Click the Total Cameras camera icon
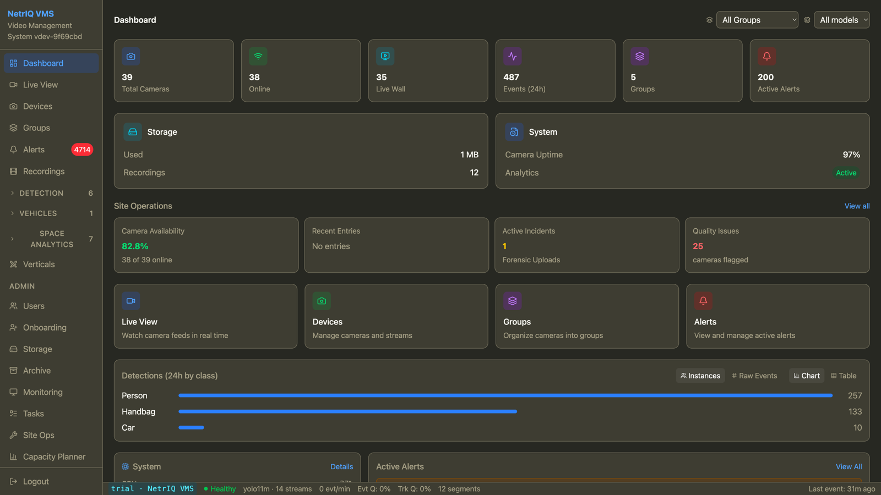 tap(131, 56)
